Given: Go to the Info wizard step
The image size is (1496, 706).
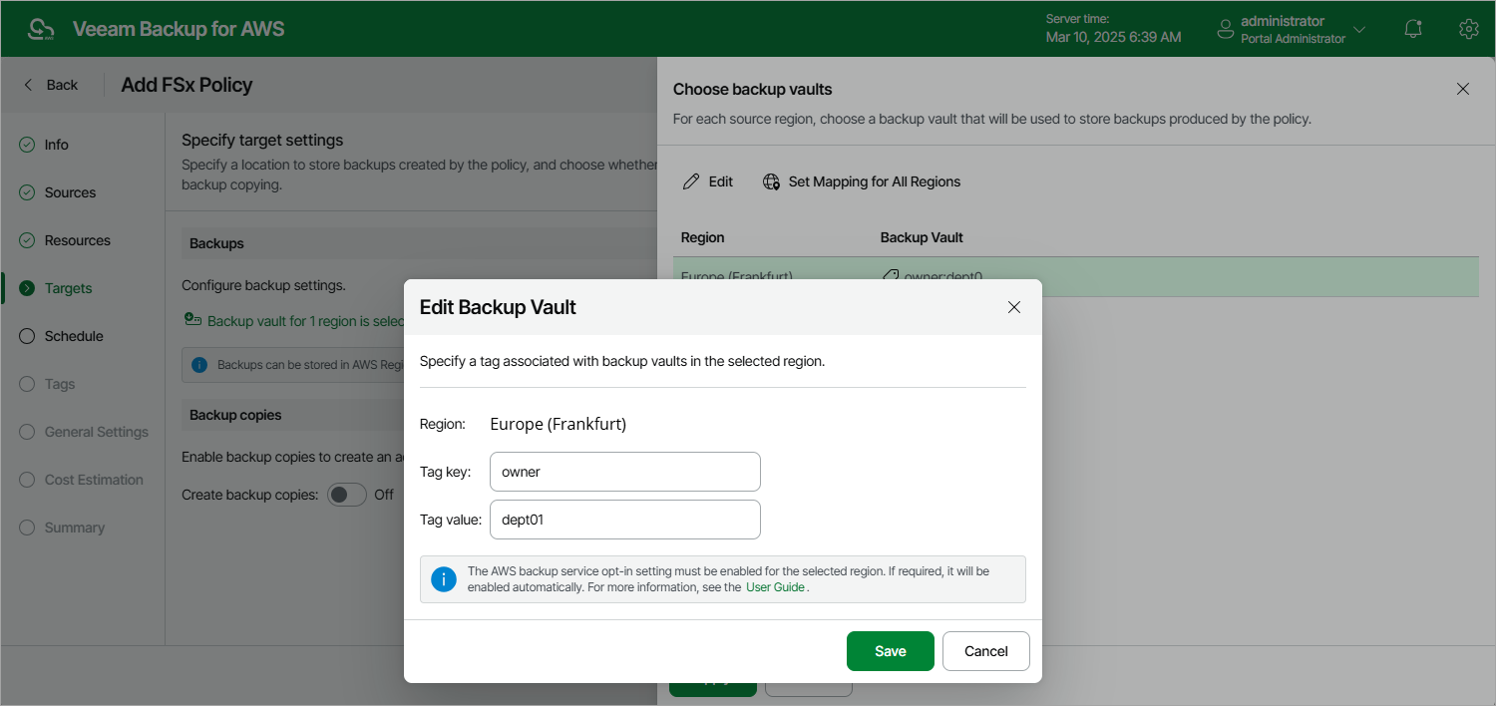Looking at the screenshot, I should click(x=57, y=145).
